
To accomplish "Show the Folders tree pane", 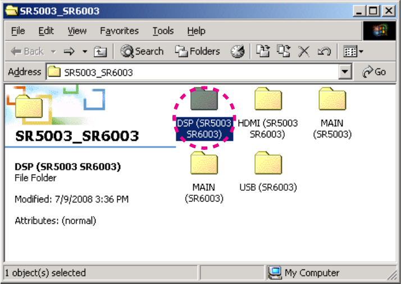I will click(x=198, y=52).
